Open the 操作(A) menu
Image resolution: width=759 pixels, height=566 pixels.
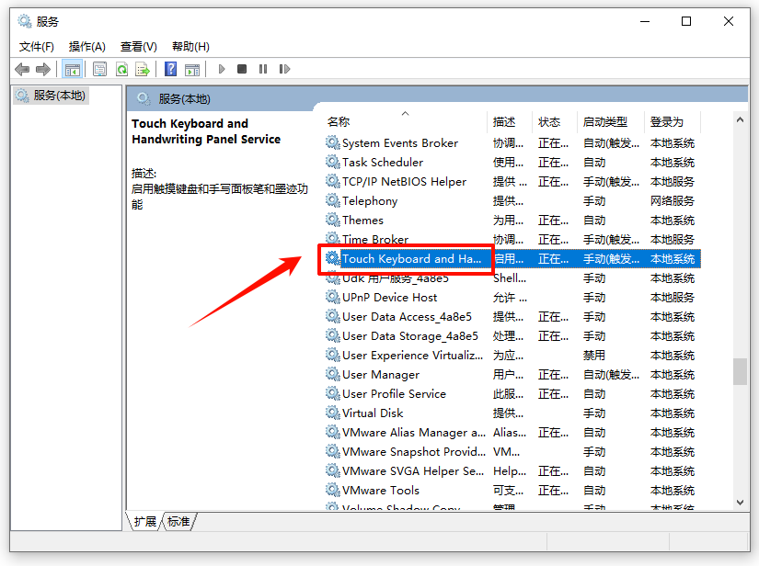[x=86, y=45]
